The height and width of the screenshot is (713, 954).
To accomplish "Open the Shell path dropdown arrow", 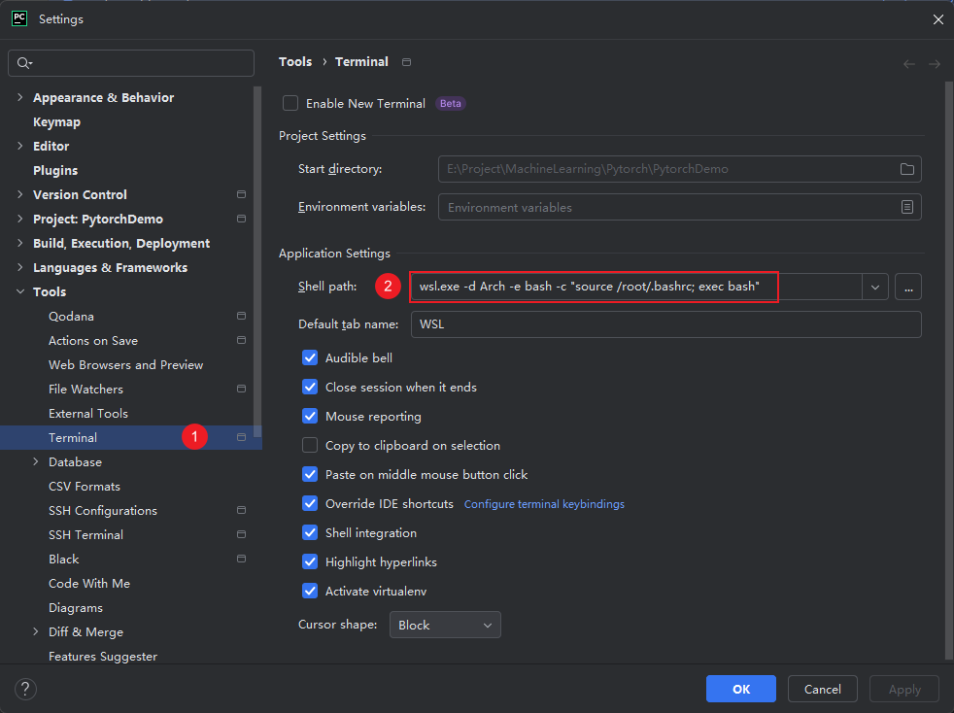I will [875, 288].
